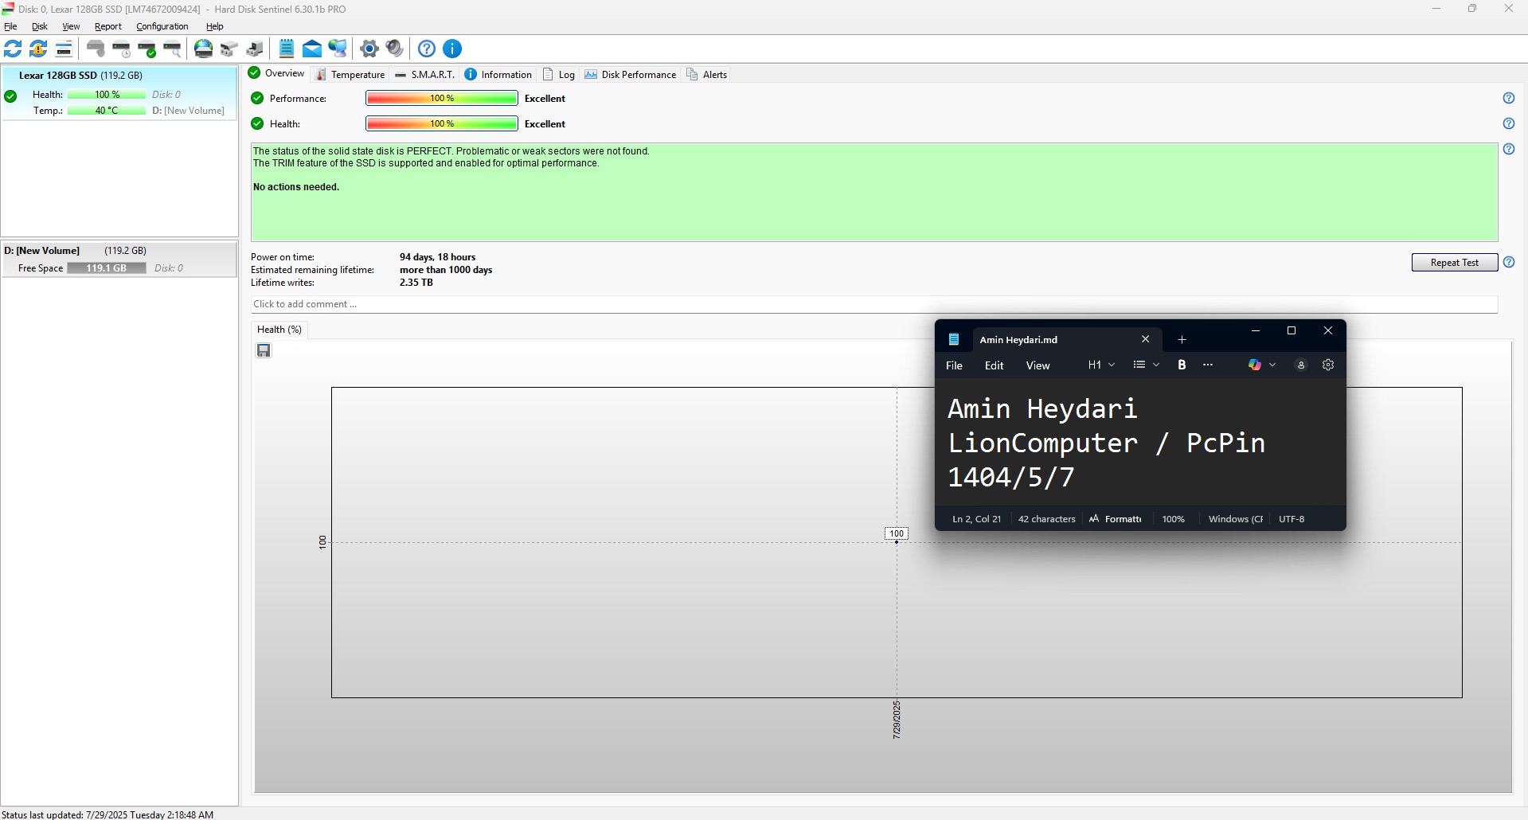
Task: Open the Report menu
Action: (x=108, y=26)
